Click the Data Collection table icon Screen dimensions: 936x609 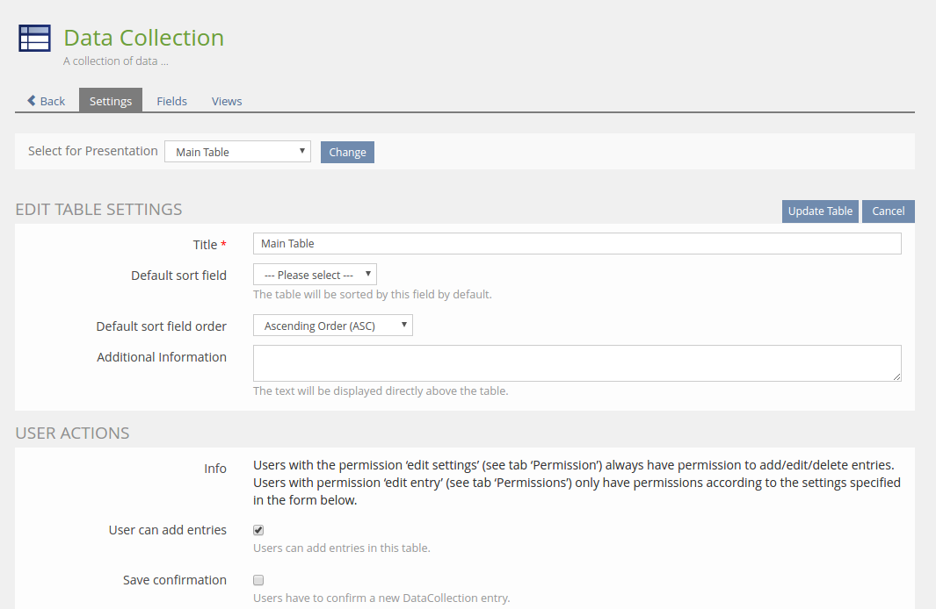tap(34, 39)
